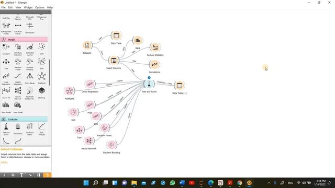335x188 pixels.
Task: Select text annotation tool in bottom toolbar
Action: coord(21,175)
